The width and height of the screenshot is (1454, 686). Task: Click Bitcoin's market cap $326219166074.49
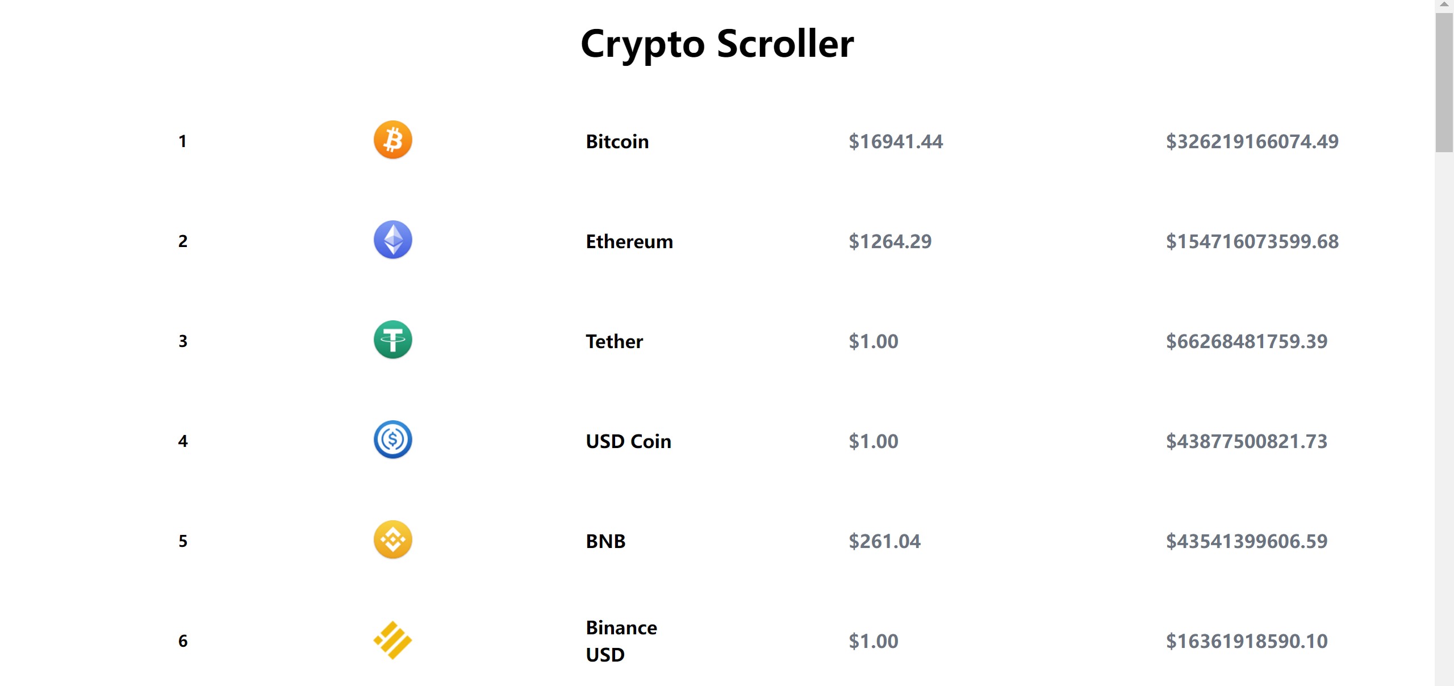click(x=1252, y=141)
